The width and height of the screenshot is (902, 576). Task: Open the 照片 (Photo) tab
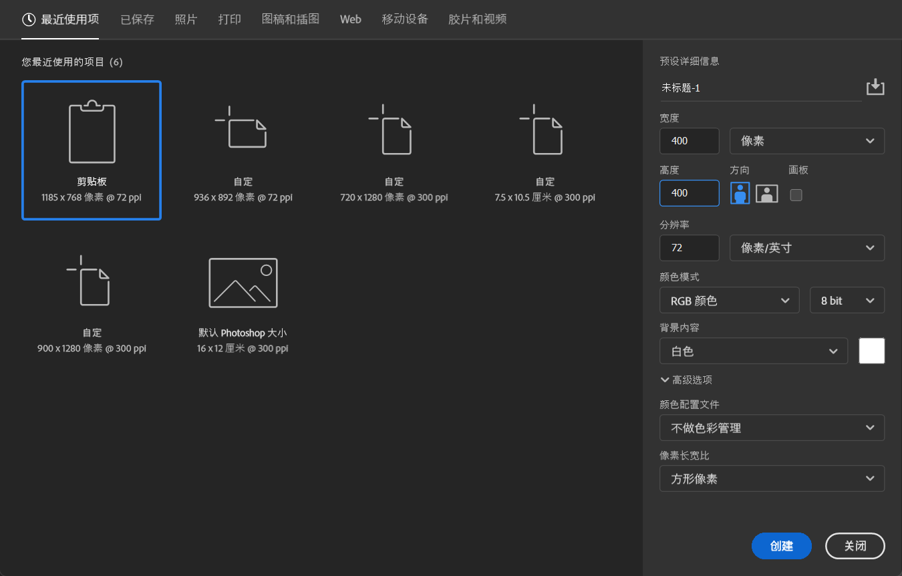pyautogui.click(x=186, y=19)
